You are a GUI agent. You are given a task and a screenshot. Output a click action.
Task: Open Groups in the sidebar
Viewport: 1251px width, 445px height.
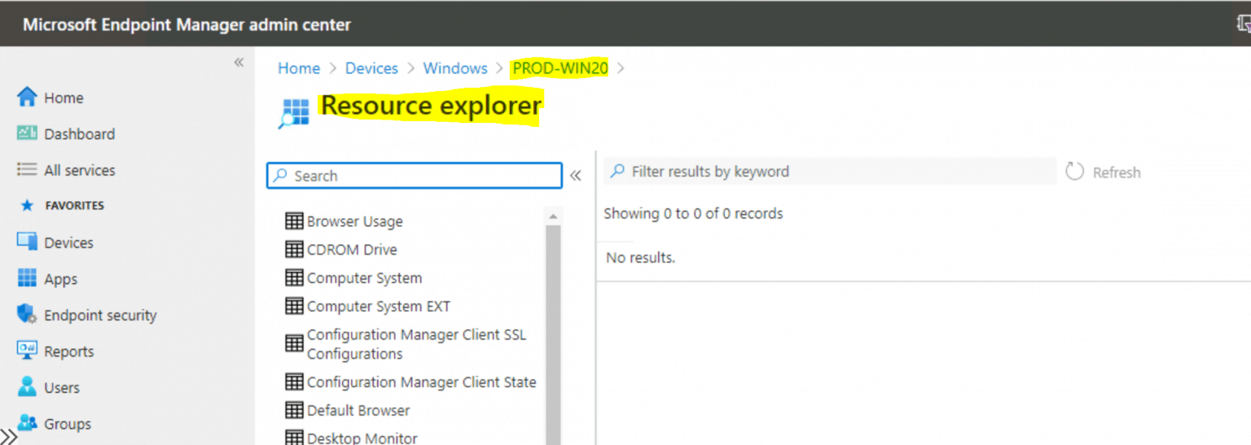point(68,424)
